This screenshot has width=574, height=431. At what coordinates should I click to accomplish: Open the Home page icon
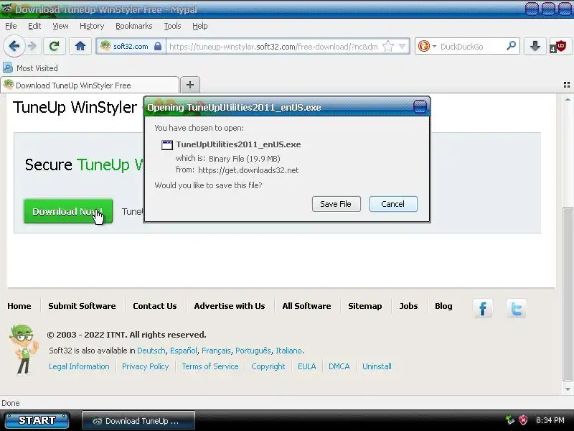pyautogui.click(x=80, y=46)
